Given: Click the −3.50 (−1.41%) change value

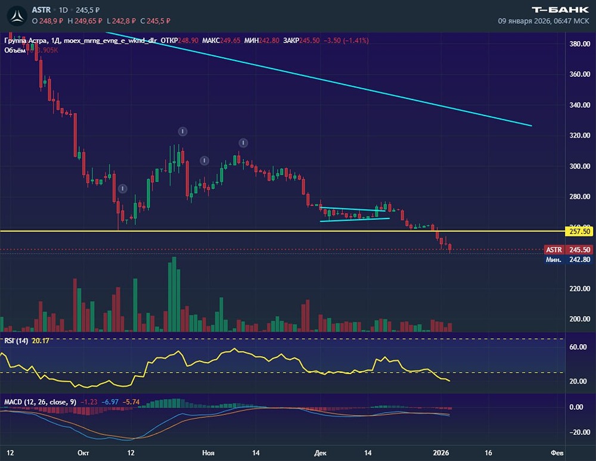Looking at the screenshot, I should pos(346,41).
